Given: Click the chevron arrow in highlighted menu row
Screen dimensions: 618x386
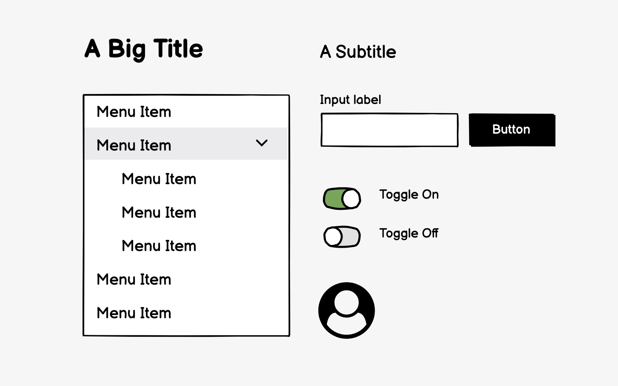Looking at the screenshot, I should point(262,143).
